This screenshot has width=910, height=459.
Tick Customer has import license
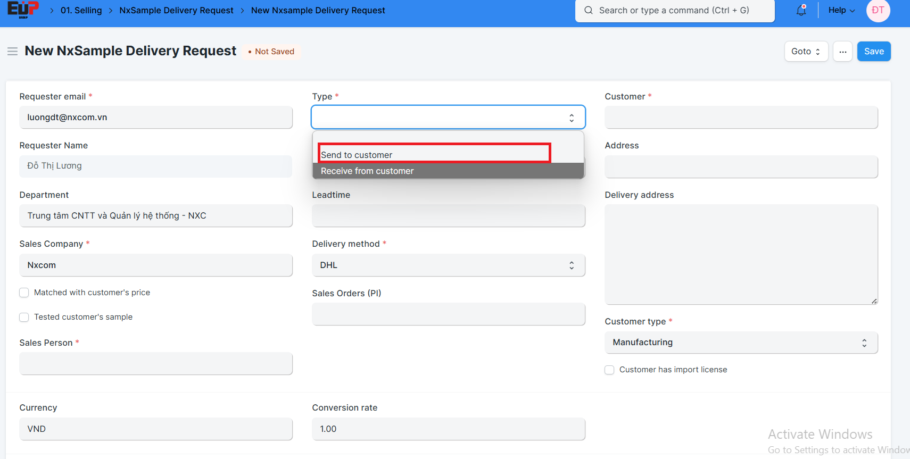point(609,370)
